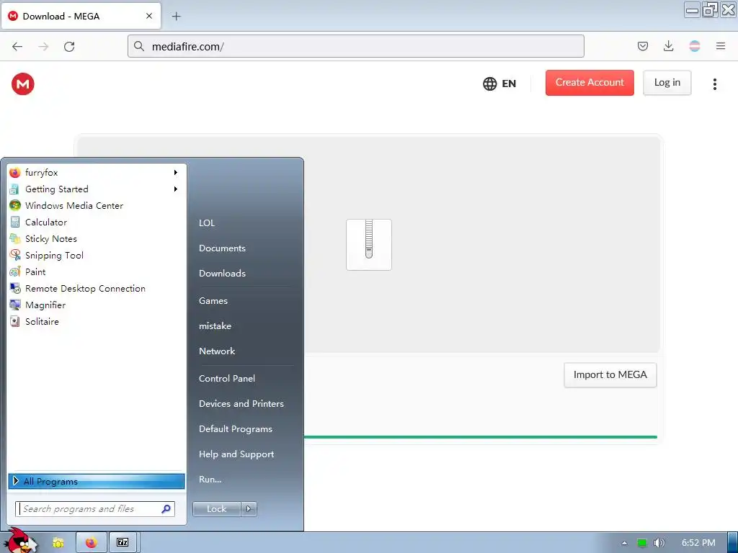Click the Create Account button
The image size is (738, 553).
pyautogui.click(x=590, y=83)
